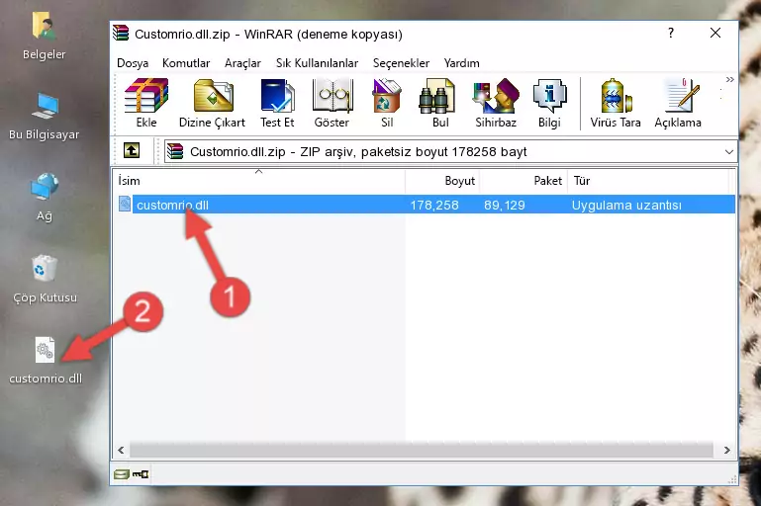Open the archive path dropdown arrow
Screen dimensions: 761x506
pyautogui.click(x=729, y=152)
